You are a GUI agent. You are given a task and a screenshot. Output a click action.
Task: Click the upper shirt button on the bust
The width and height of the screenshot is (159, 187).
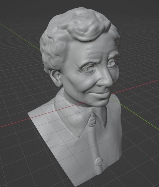[x=92, y=122]
